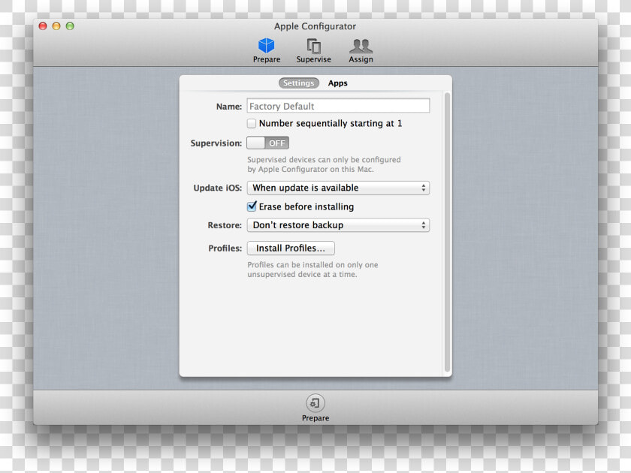
Task: Enable Number sequentially starting at 1
Action: pos(252,123)
